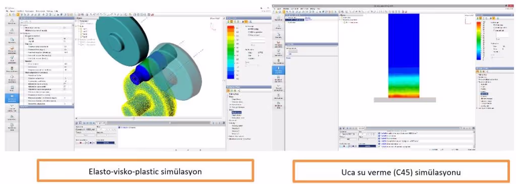Click blue progress bar in right simulation control

tap(367, 146)
